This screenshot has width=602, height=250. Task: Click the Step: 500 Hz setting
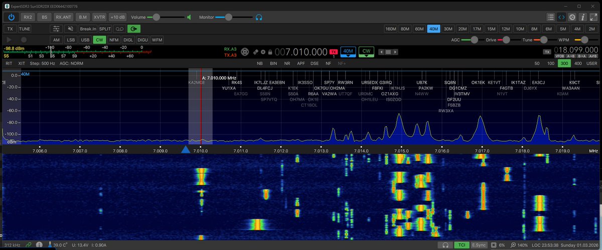coord(43,64)
